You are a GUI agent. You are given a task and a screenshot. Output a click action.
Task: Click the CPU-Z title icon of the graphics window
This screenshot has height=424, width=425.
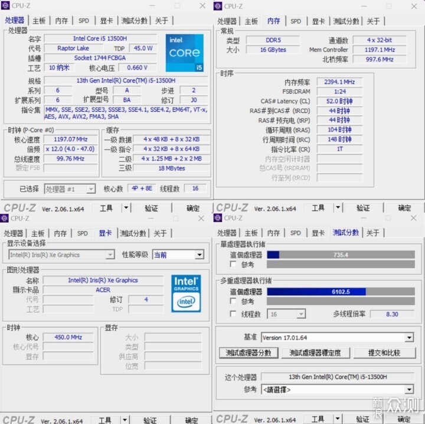click(x=4, y=218)
